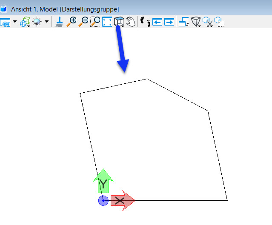This screenshot has width=272, height=225.
Task: Click the Fit View icon
Action: pyautogui.click(x=107, y=22)
